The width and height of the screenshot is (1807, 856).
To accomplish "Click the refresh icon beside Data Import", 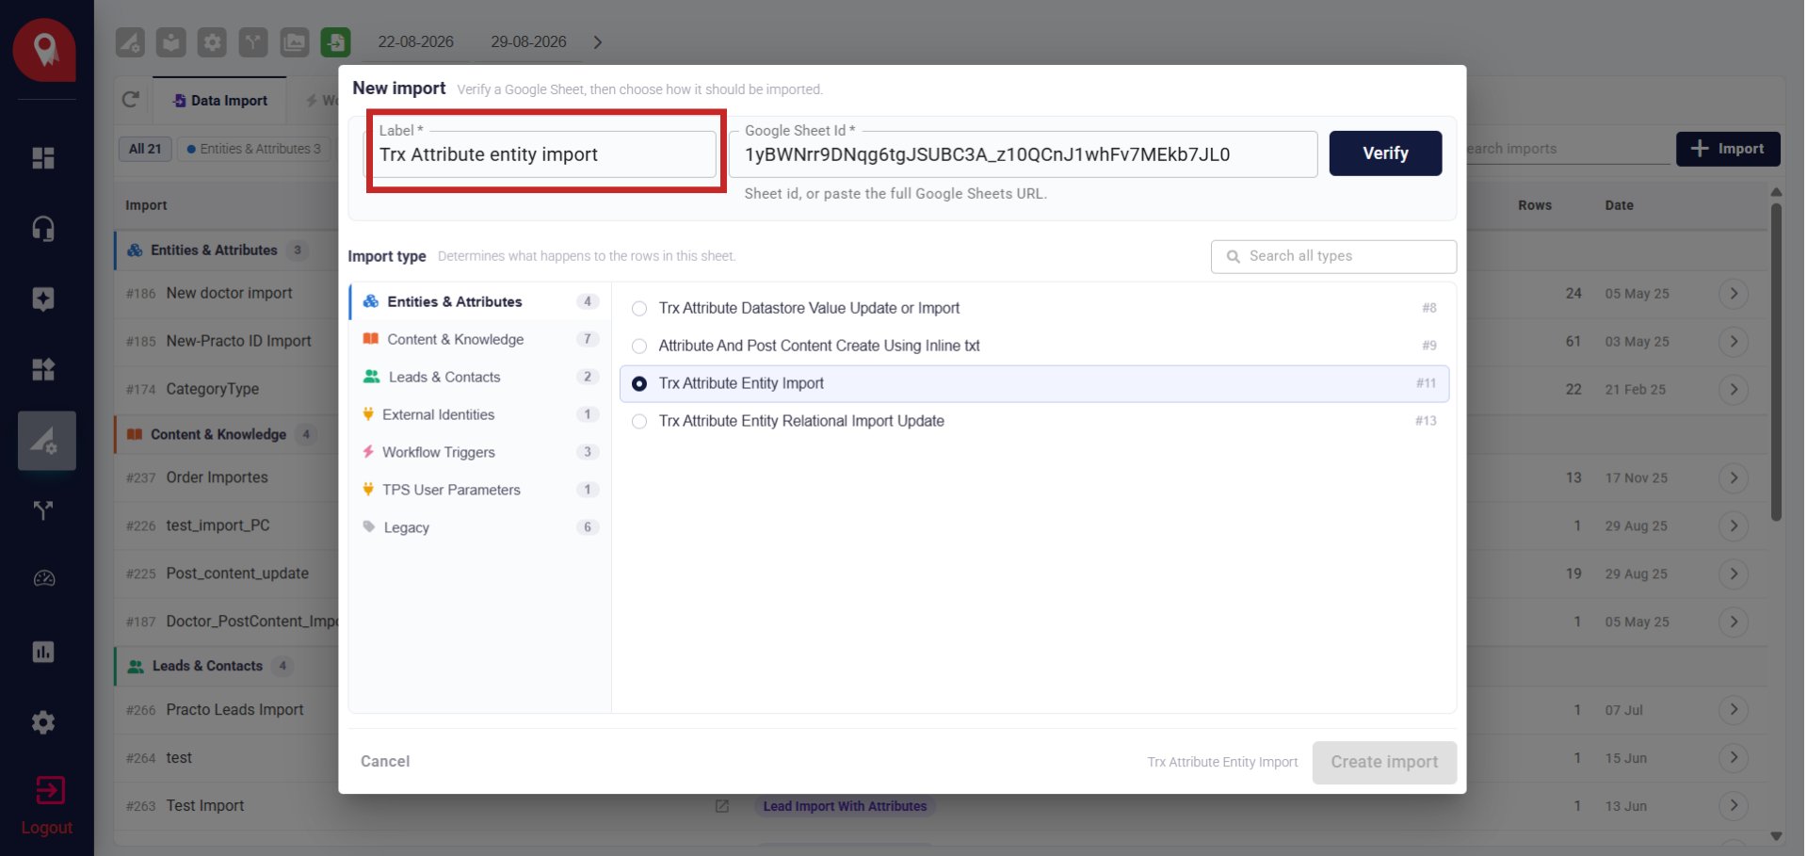I will click(131, 100).
